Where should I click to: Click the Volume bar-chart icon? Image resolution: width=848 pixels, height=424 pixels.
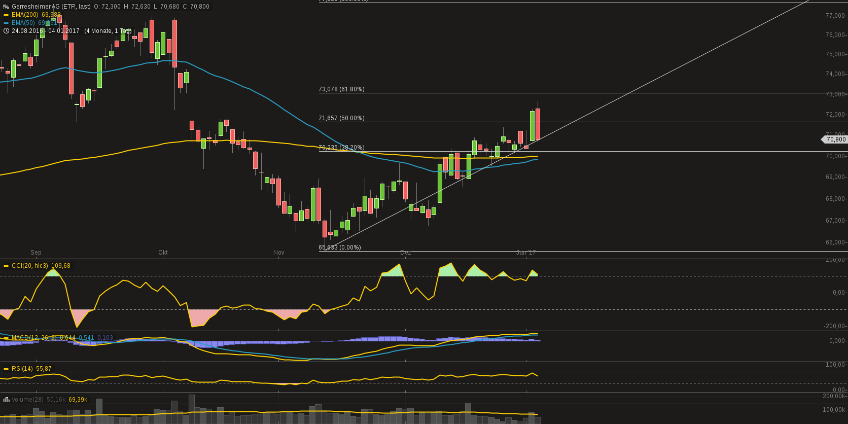[6, 400]
